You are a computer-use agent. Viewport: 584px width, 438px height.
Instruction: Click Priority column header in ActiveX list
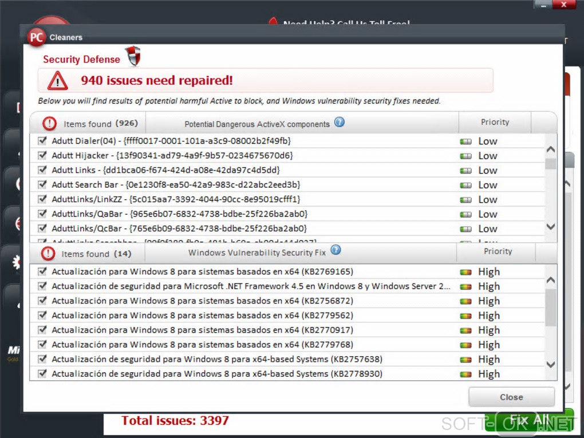pos(495,122)
